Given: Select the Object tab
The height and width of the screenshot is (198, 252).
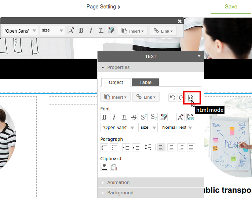Looking at the screenshot, I should [x=116, y=82].
